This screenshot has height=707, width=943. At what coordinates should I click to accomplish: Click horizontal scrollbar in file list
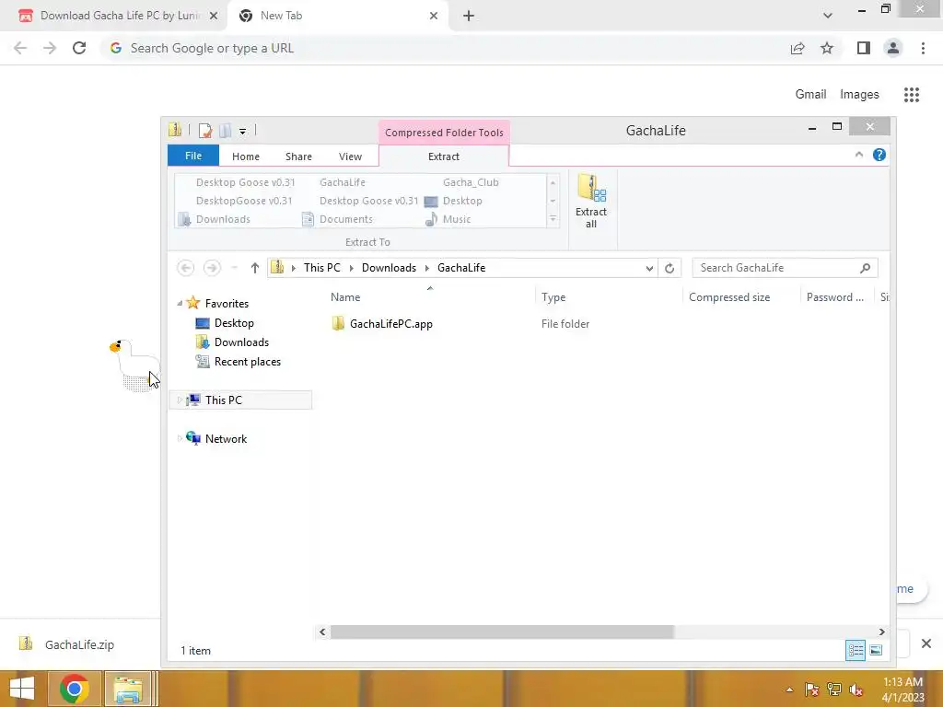(502, 632)
